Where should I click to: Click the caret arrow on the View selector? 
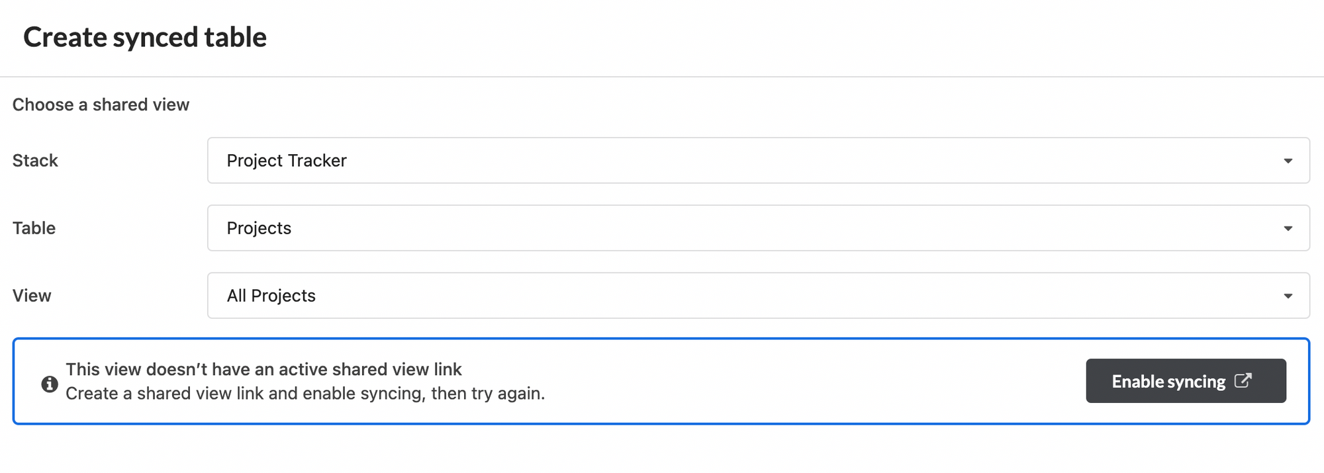coord(1288,296)
